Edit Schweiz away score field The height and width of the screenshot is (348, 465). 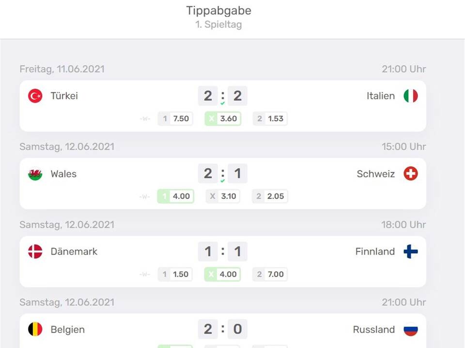(x=237, y=174)
